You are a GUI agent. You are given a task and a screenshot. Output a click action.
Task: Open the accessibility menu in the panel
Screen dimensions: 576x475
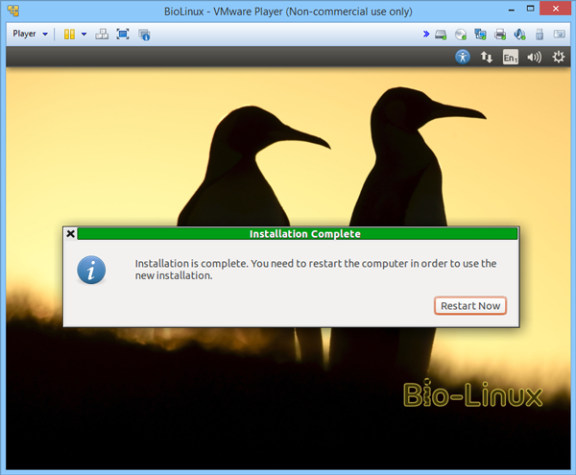click(x=463, y=57)
